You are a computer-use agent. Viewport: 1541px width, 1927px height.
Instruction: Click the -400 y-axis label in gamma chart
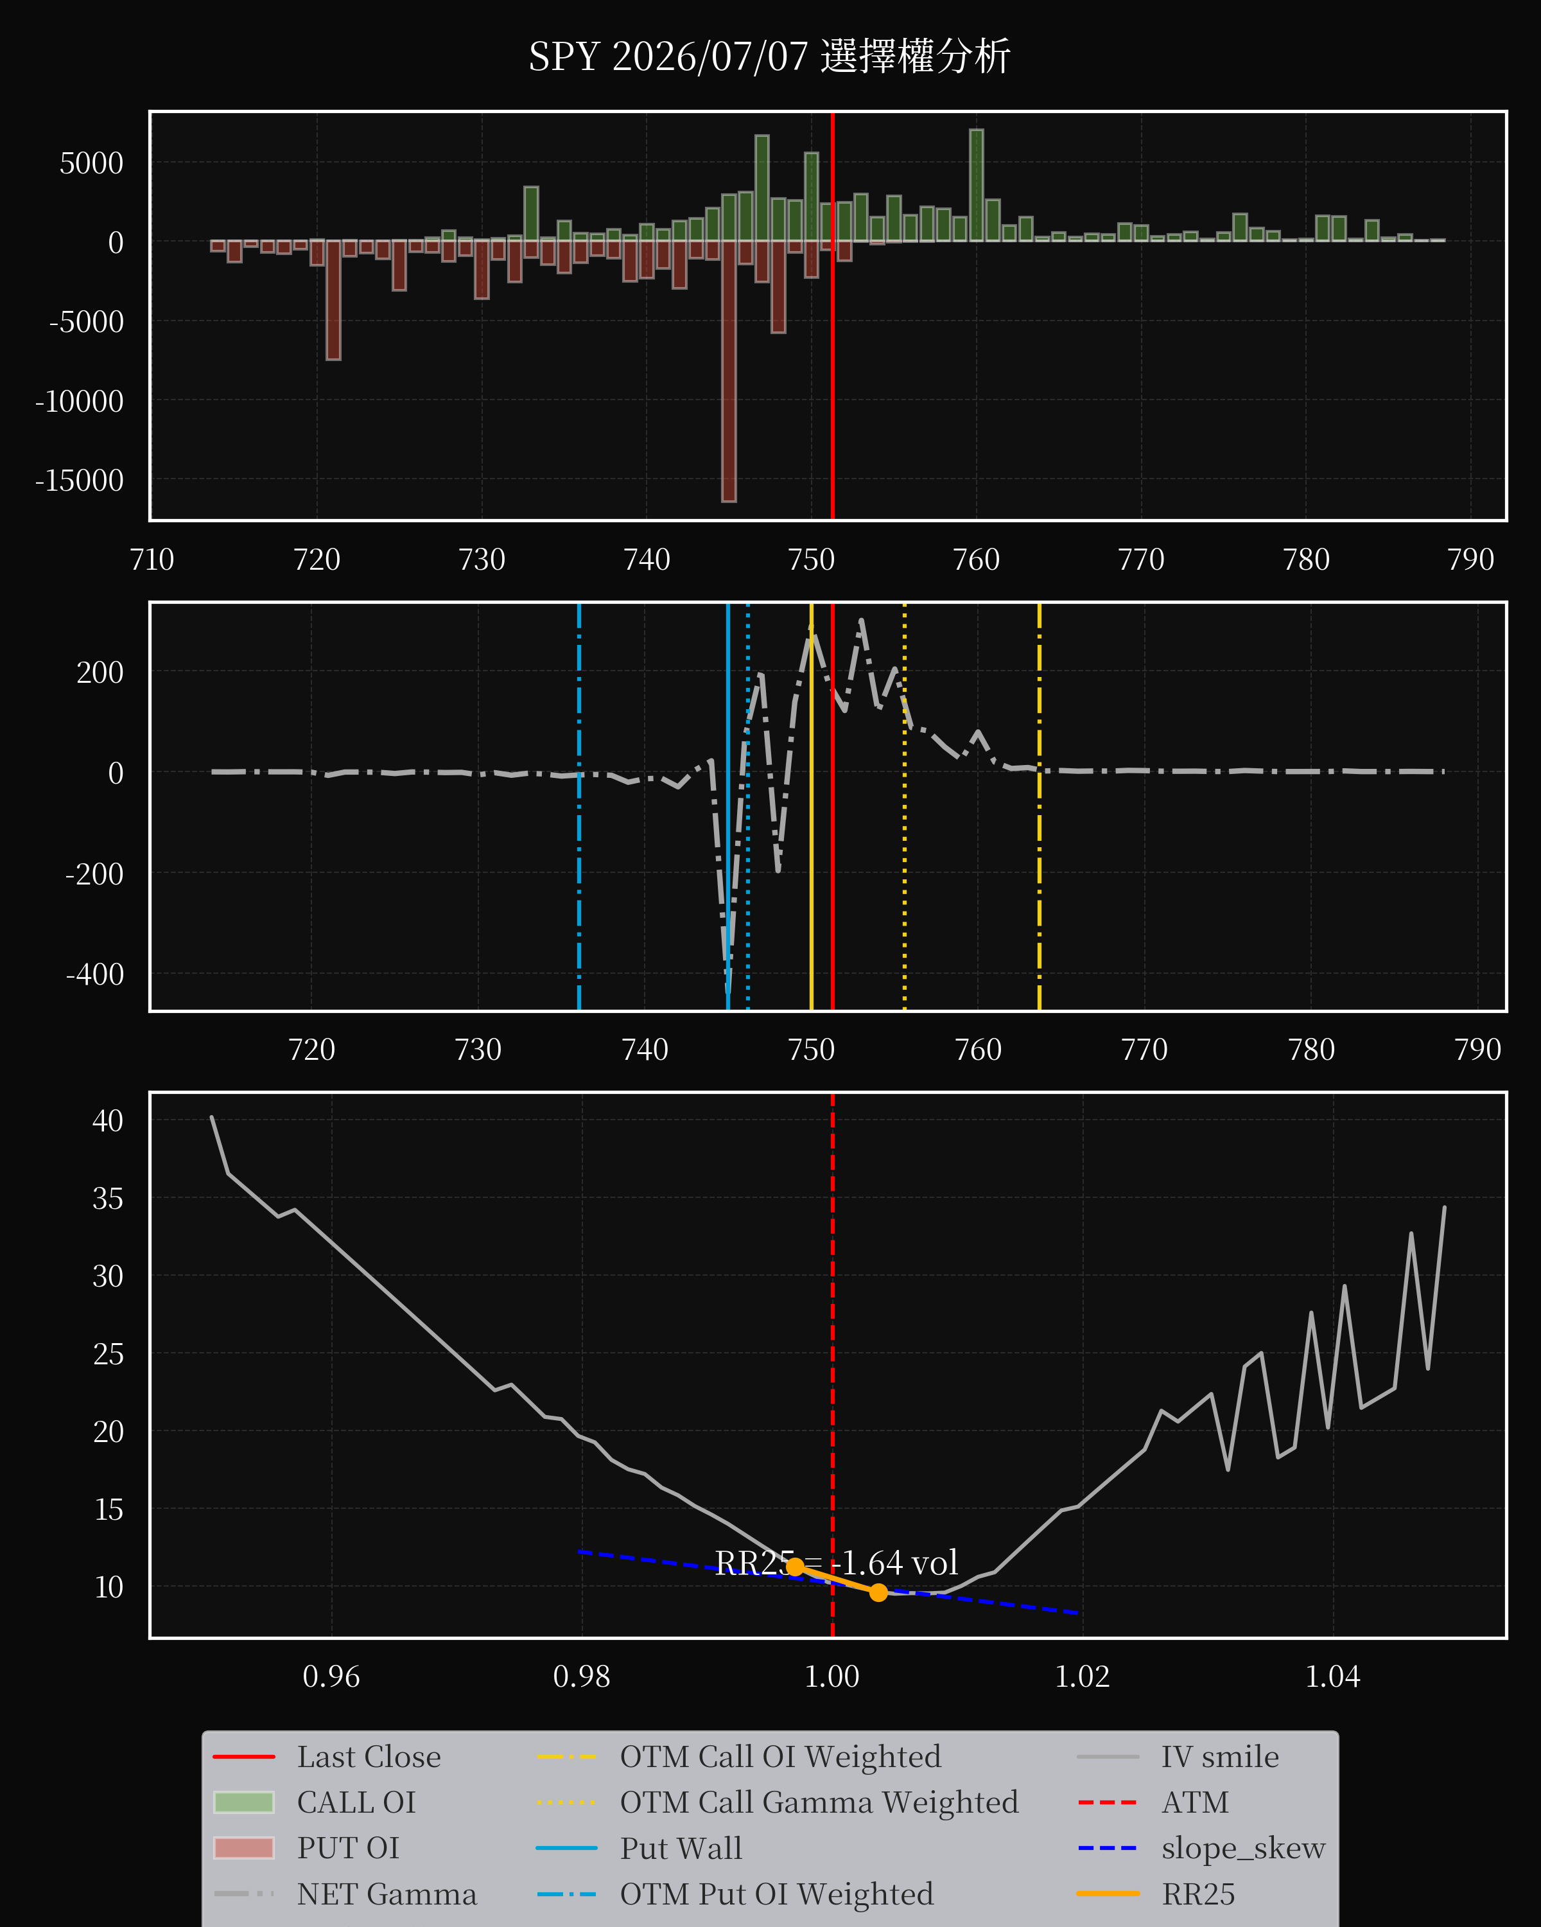point(94,974)
